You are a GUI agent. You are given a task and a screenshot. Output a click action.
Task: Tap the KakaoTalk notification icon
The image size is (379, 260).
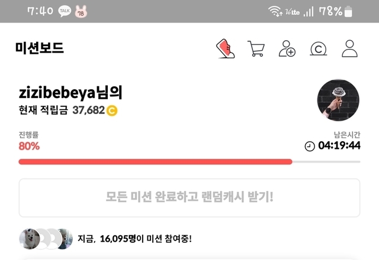pyautogui.click(x=65, y=11)
